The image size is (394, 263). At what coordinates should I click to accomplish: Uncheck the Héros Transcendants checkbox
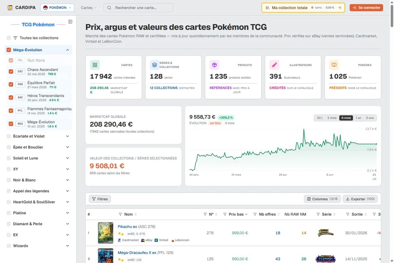point(11,97)
